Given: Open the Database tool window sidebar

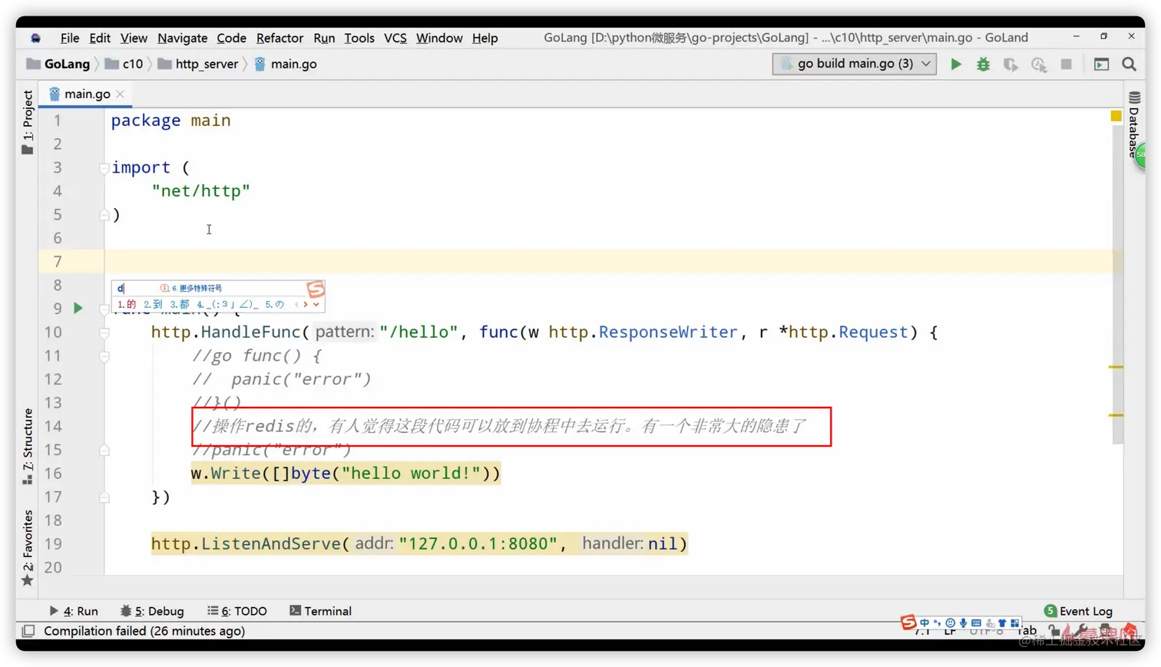Looking at the screenshot, I should coord(1134,124).
